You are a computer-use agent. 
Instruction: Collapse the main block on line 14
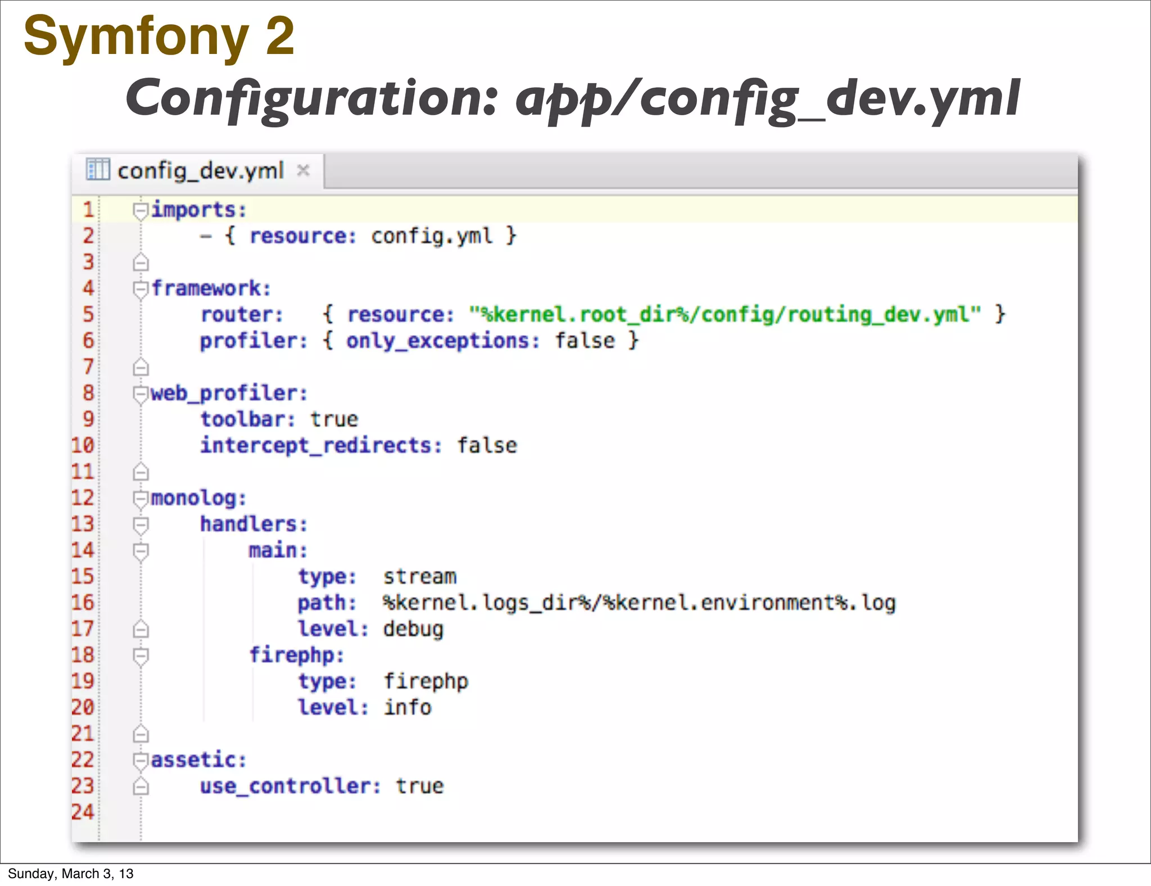141,552
